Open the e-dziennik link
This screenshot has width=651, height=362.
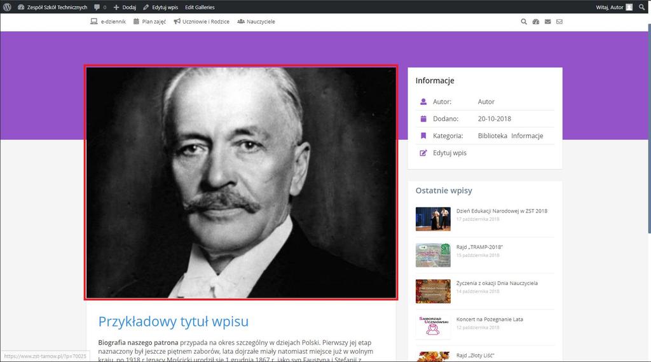coord(113,22)
